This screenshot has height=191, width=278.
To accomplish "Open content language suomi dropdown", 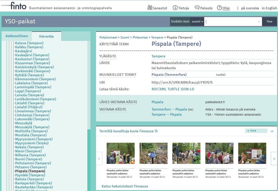I will [197, 21].
